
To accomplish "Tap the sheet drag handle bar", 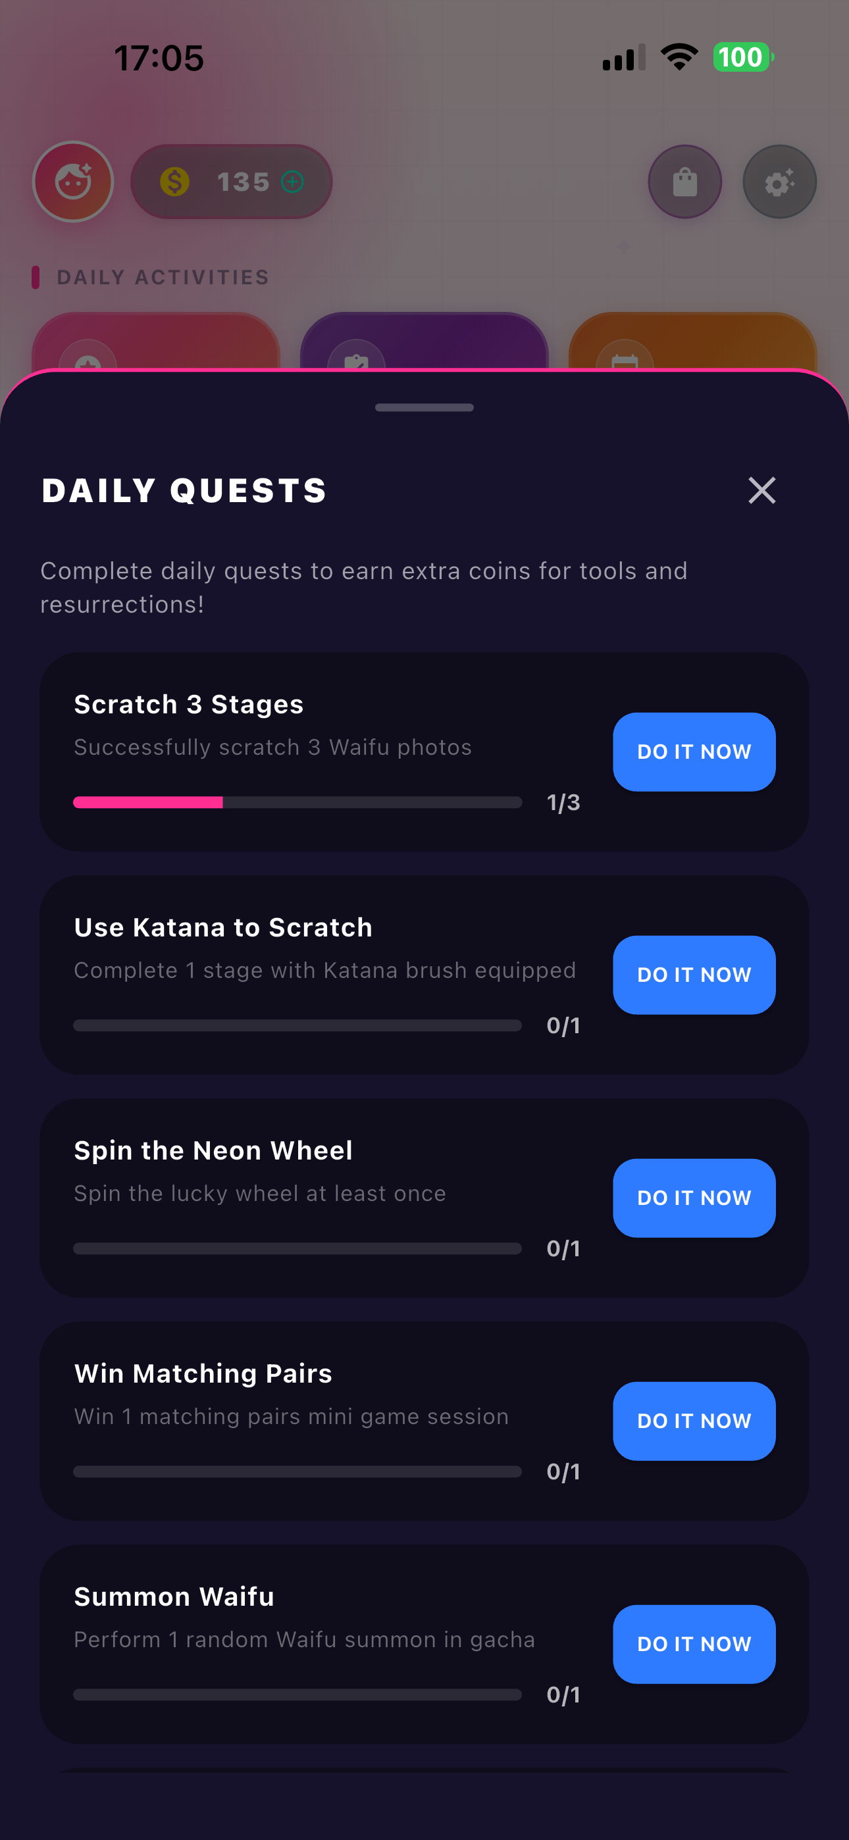I will (424, 407).
